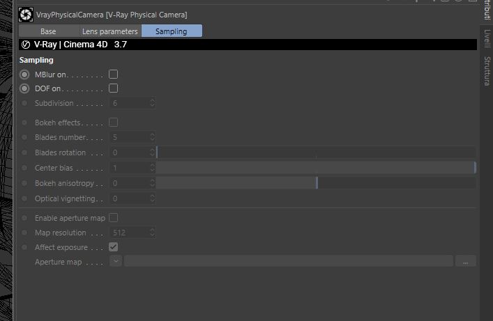Click the Optical vignetting stepper arrows
The height and width of the screenshot is (321, 493).
(x=153, y=198)
